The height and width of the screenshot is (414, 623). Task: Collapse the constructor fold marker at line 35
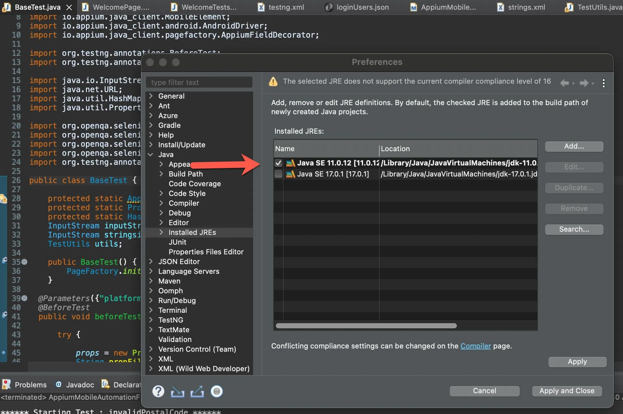click(25, 262)
